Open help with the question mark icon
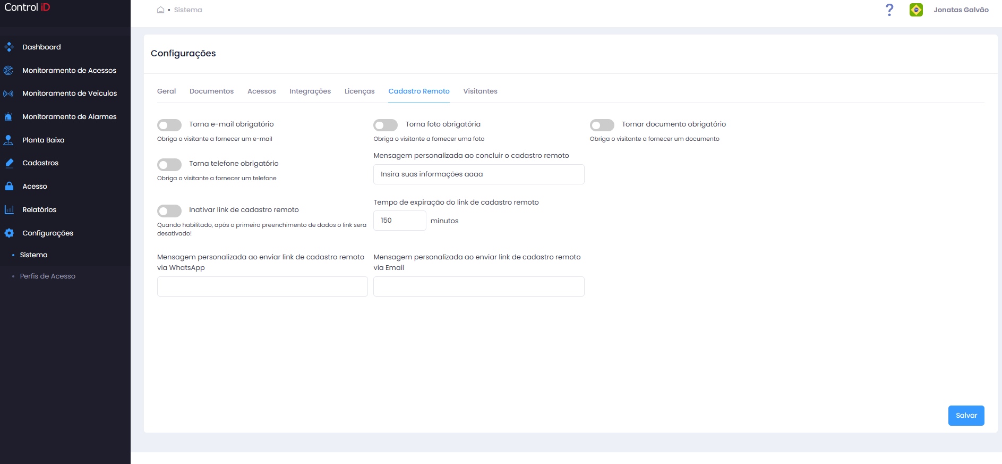The width and height of the screenshot is (1002, 464). pos(889,10)
